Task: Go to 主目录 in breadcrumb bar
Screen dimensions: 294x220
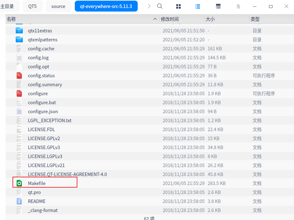Action: 9,6
